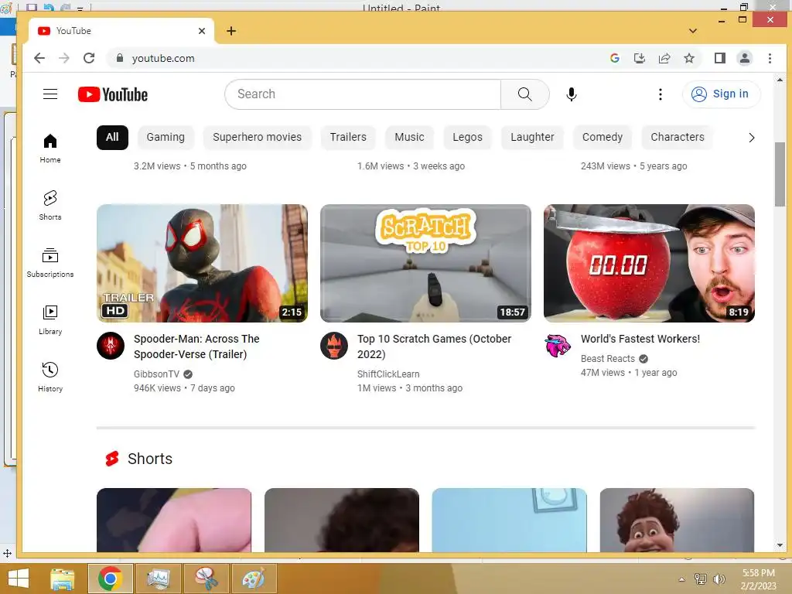This screenshot has height=594, width=792.
Task: Select the Laughter filter chip
Action: (x=532, y=138)
